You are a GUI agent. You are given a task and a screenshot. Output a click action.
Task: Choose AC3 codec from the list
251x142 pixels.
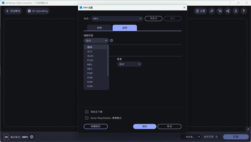95,51
